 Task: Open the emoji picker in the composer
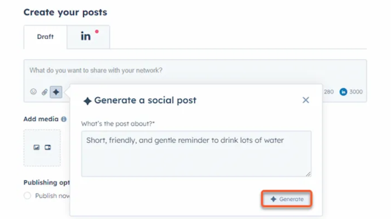point(33,92)
